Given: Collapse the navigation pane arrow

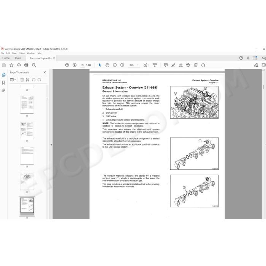Looking at the screenshot, I should [51, 145].
